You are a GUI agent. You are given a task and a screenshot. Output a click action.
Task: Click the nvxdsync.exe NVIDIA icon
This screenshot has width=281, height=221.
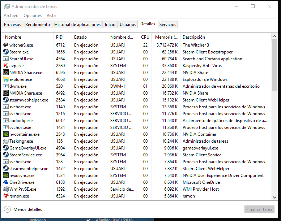(x=6, y=175)
